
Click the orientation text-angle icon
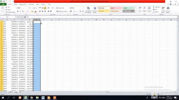pos(48,8)
